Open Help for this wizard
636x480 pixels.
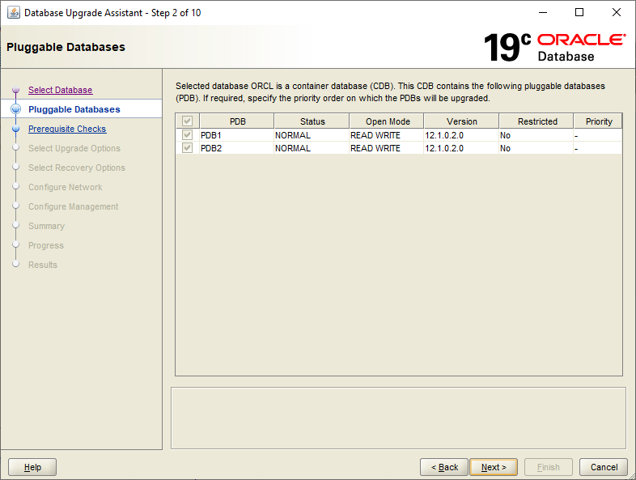[32, 467]
